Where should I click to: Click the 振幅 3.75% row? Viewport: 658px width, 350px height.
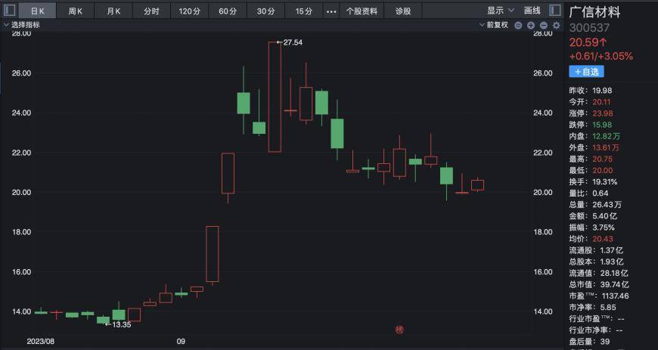click(x=591, y=228)
